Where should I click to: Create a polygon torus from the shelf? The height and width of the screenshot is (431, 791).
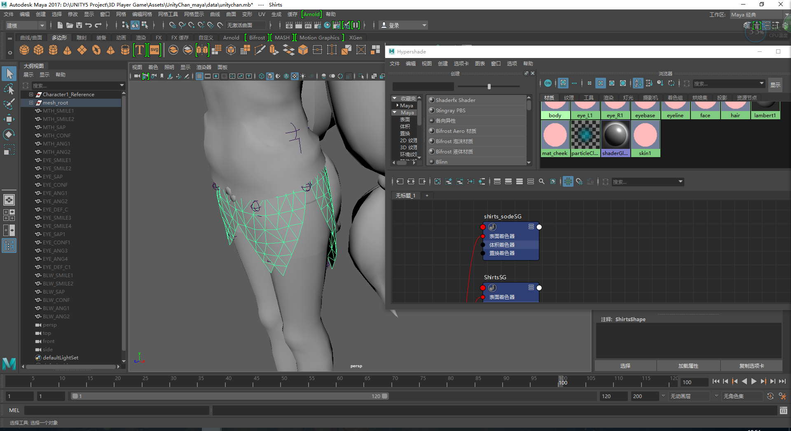[x=96, y=50]
